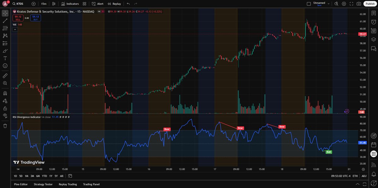Image resolution: width=378 pixels, height=188 pixels.
Task: Select the All date range
Action: [62, 176]
